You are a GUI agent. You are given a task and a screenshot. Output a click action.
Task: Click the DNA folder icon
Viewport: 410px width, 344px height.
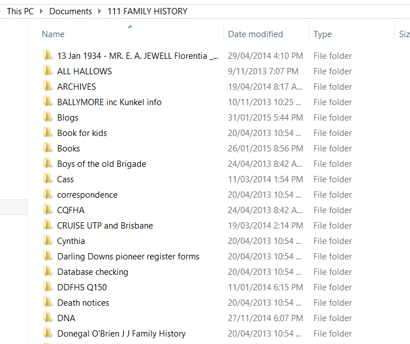[x=48, y=318]
